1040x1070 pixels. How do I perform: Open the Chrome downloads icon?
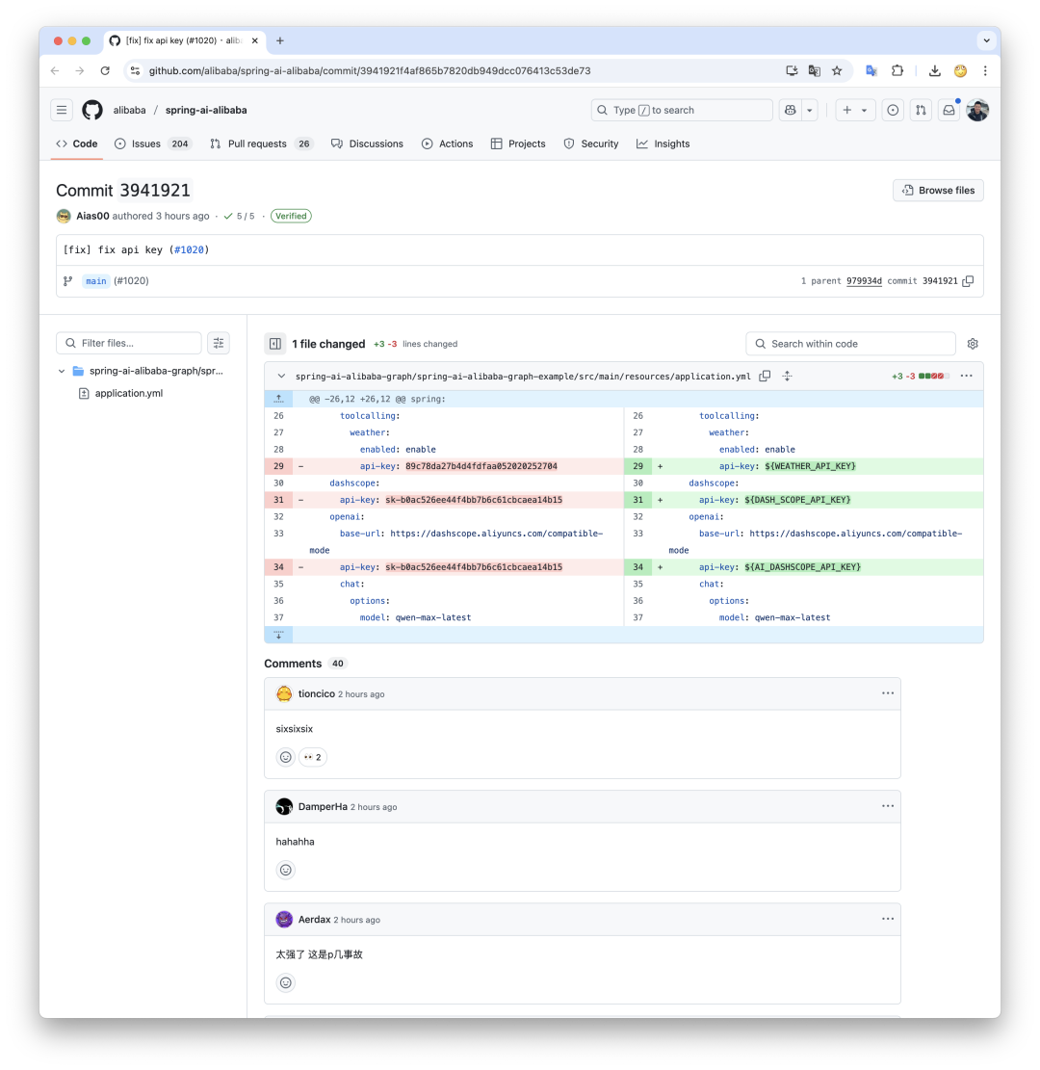pyautogui.click(x=935, y=70)
